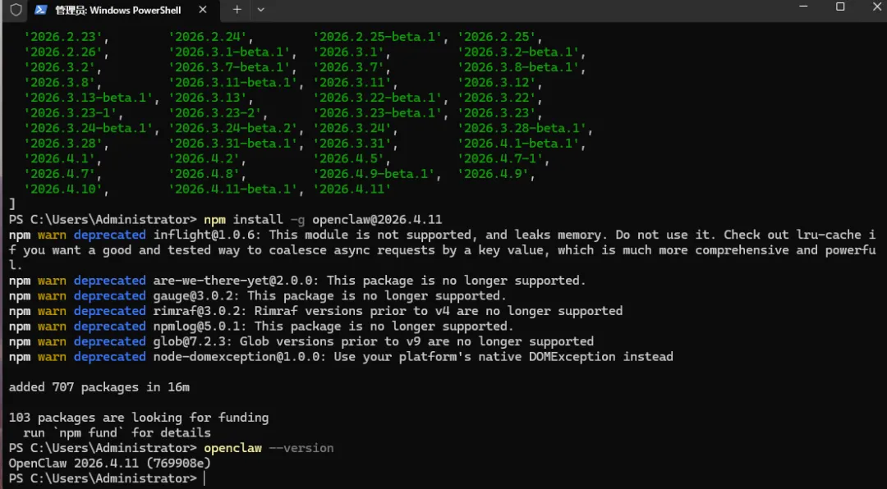Screen dimensions: 887x489
Task: Click the '2026.2.23' version entry
Action: pyautogui.click(x=63, y=37)
